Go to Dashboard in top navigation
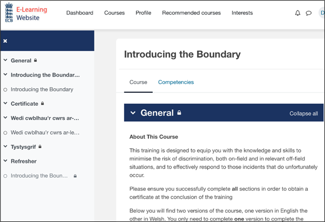 (x=80, y=13)
